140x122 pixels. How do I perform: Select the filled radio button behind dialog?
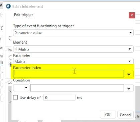(x=10, y=64)
